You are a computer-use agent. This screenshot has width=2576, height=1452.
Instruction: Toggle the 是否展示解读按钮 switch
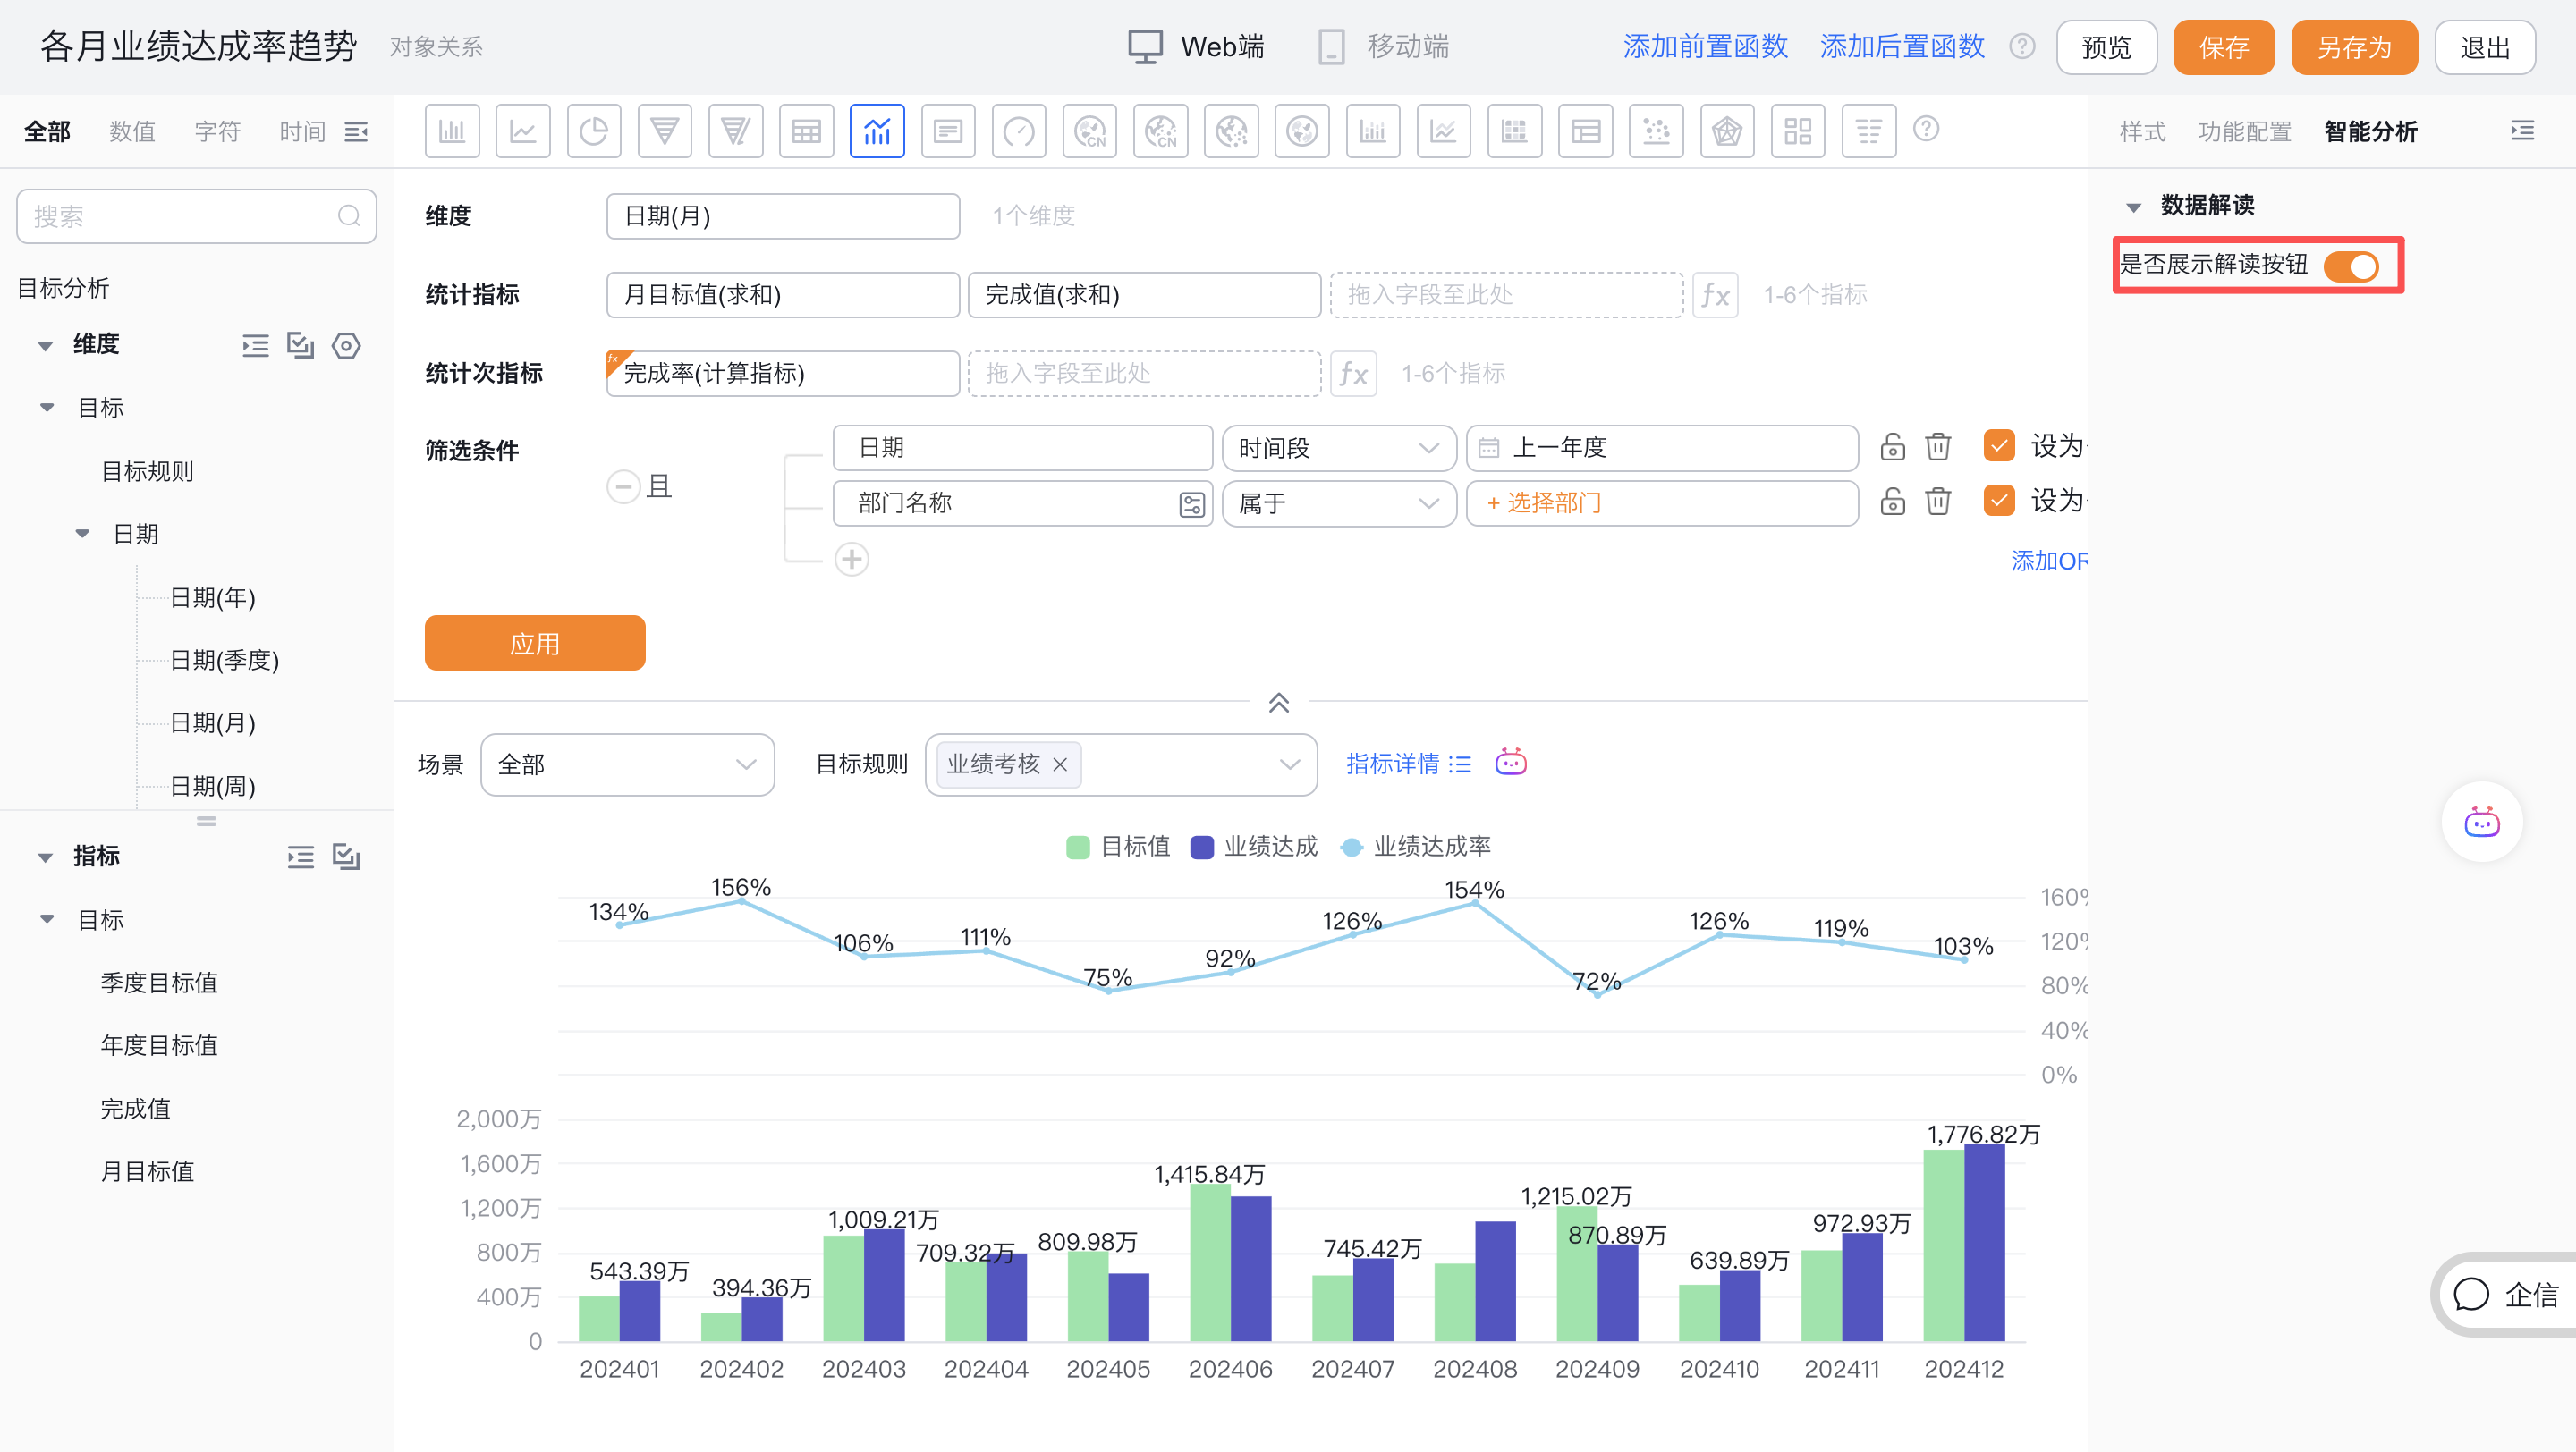2356,266
